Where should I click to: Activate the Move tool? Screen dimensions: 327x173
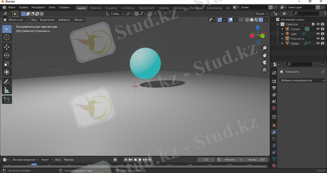(7, 47)
